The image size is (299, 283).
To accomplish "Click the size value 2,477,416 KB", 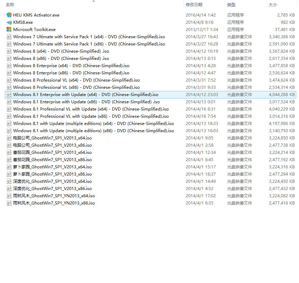I will pyautogui.click(x=282, y=203).
